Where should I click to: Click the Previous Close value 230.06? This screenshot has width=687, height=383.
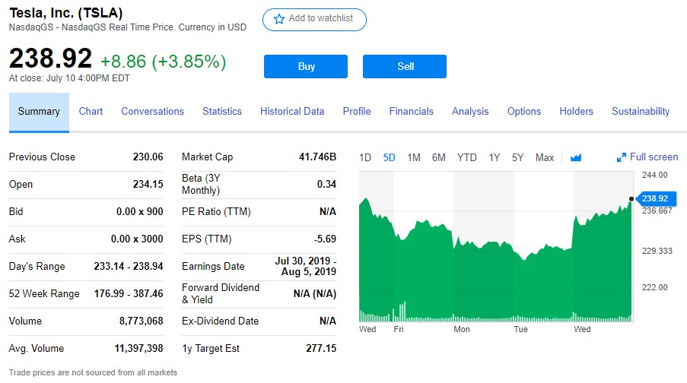pyautogui.click(x=148, y=157)
